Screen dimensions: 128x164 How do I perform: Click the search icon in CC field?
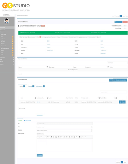[x=92, y=127]
